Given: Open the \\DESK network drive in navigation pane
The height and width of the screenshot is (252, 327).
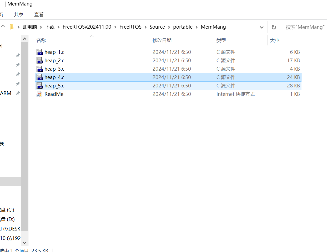Looking at the screenshot, I should [x=11, y=229].
